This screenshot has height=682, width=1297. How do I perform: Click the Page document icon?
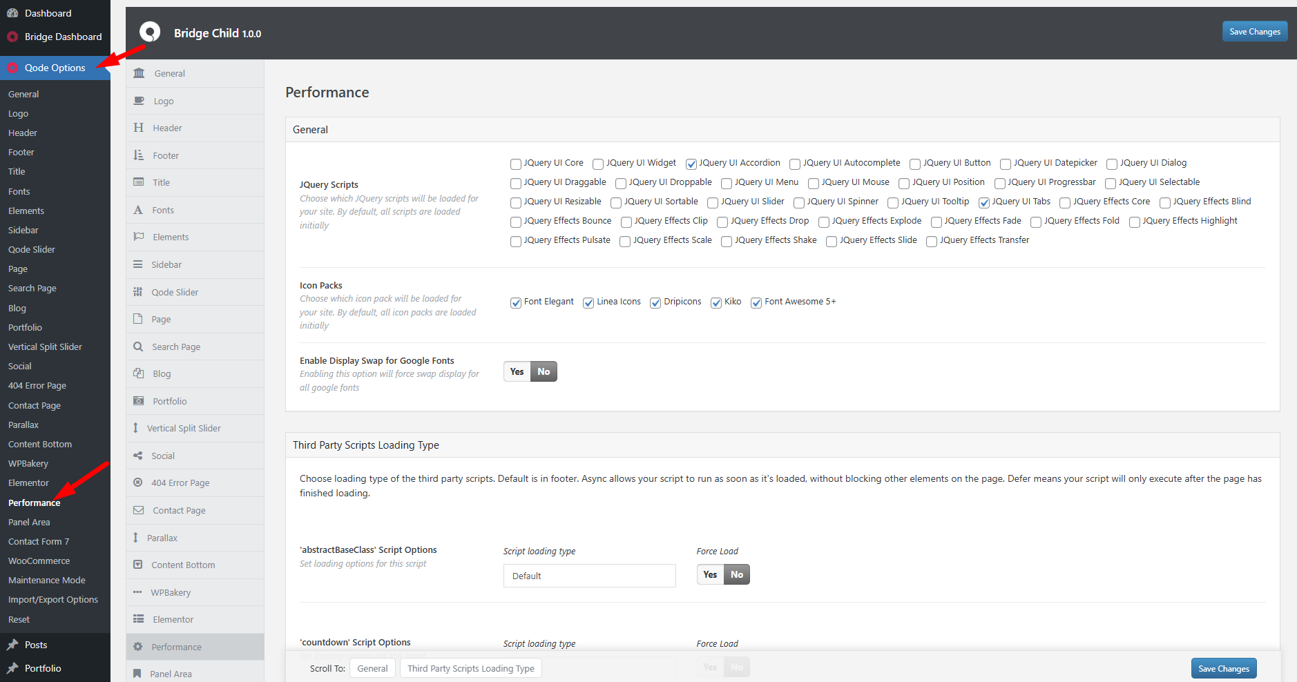[138, 319]
